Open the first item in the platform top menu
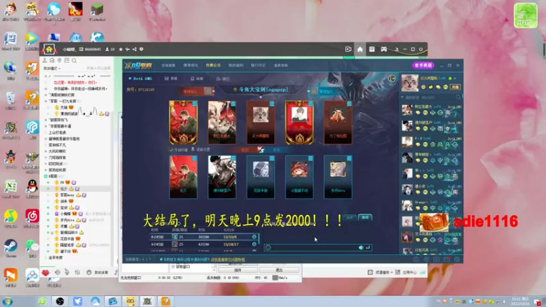 [169, 65]
